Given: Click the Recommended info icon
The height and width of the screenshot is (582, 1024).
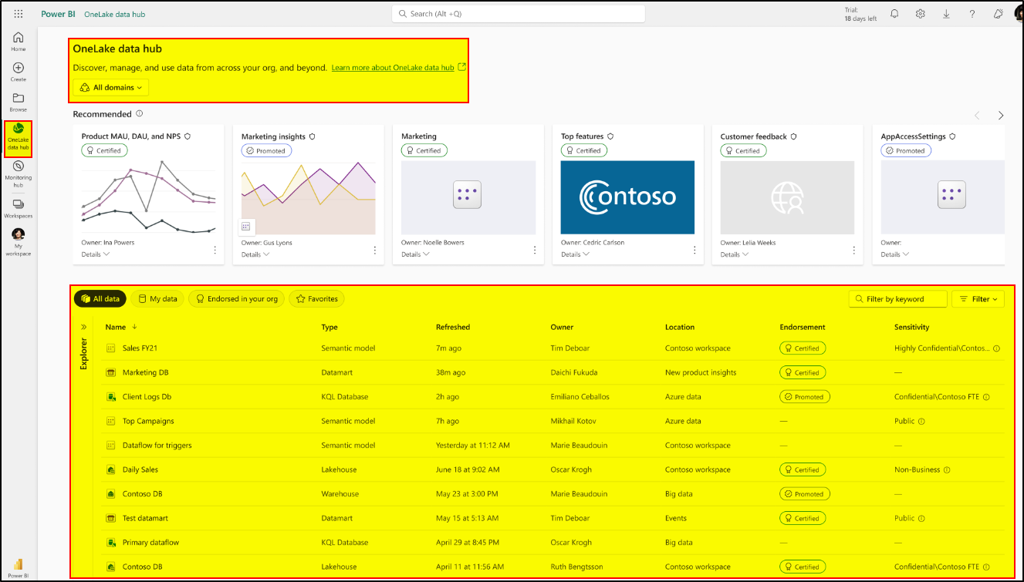Looking at the screenshot, I should (x=140, y=113).
